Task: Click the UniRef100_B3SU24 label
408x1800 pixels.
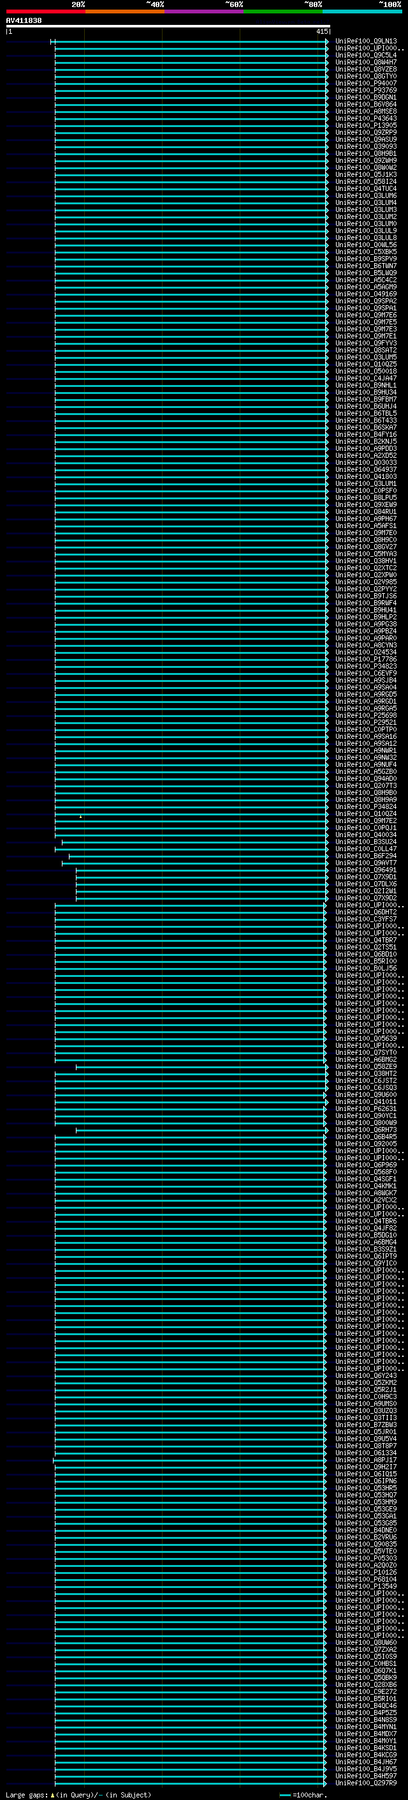Action: 366,842
